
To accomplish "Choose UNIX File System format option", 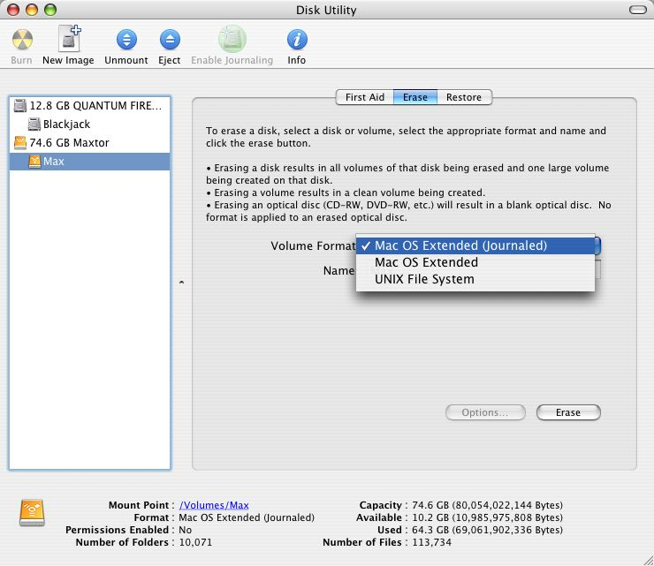I will 475,279.
